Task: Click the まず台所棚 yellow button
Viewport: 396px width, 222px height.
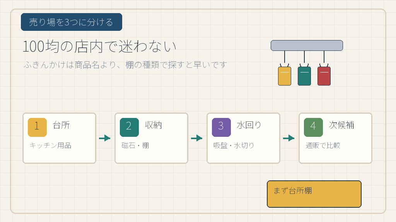Action: (314, 194)
